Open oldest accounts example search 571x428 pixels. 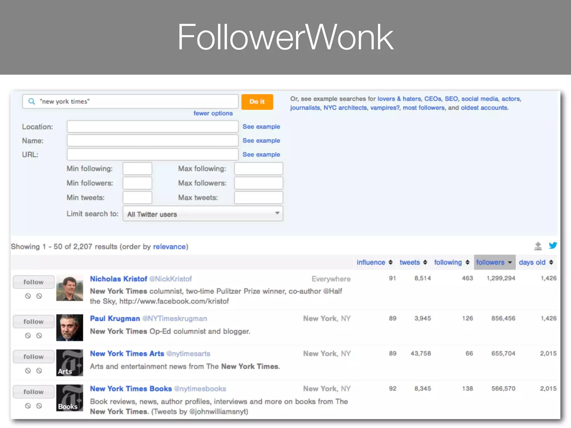click(484, 108)
